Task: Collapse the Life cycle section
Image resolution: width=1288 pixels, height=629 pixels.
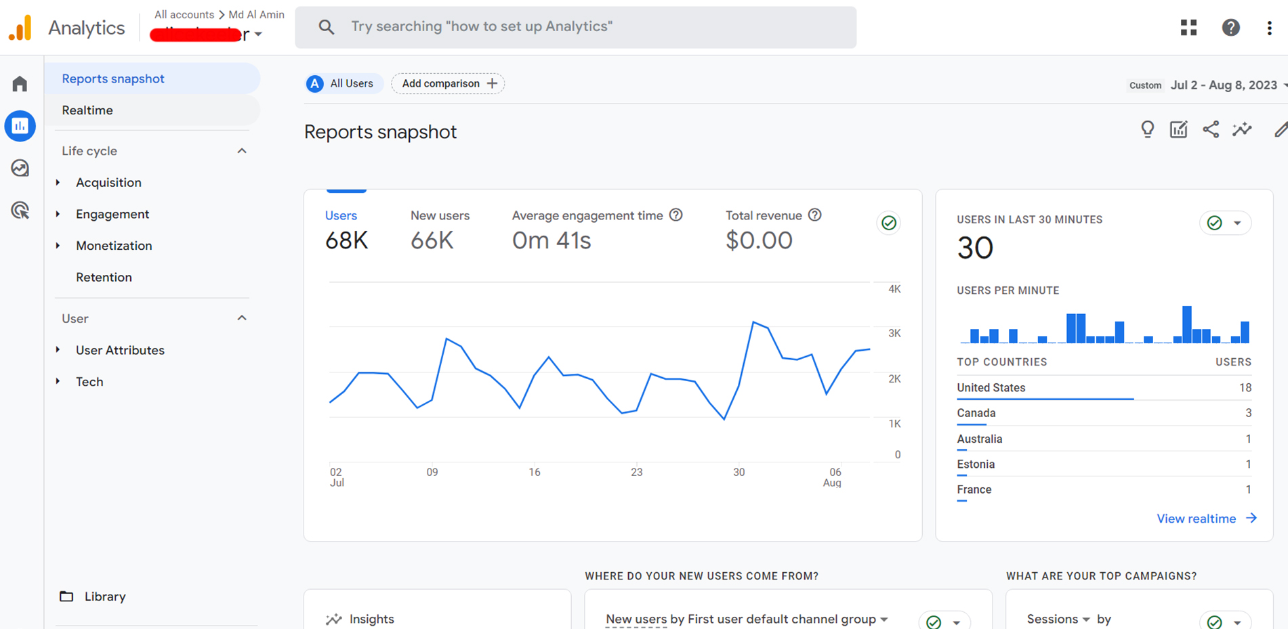Action: point(242,151)
